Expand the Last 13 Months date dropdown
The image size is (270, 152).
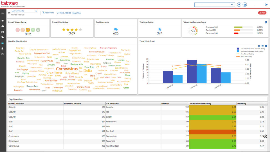point(24,11)
